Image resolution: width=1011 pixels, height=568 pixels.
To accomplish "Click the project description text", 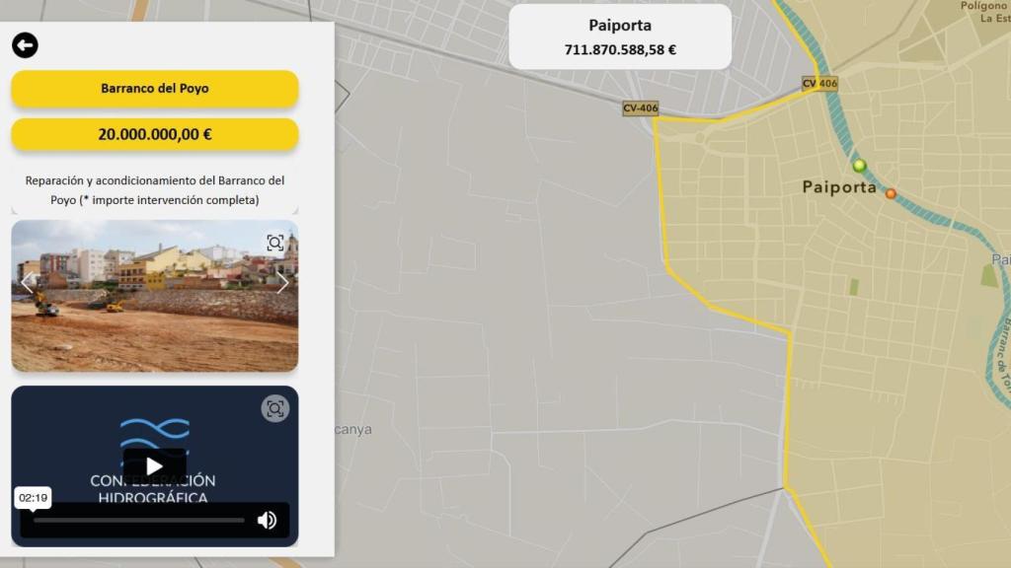I will tap(155, 190).
